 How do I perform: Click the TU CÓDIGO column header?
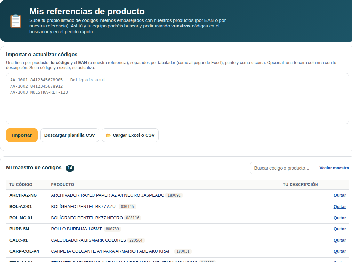coord(21,185)
